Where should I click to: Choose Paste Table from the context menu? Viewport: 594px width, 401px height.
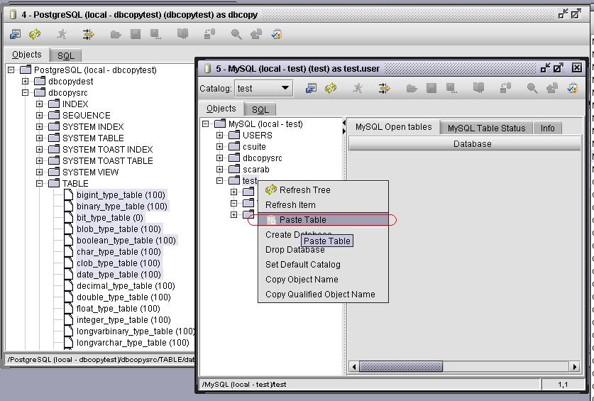tap(303, 220)
